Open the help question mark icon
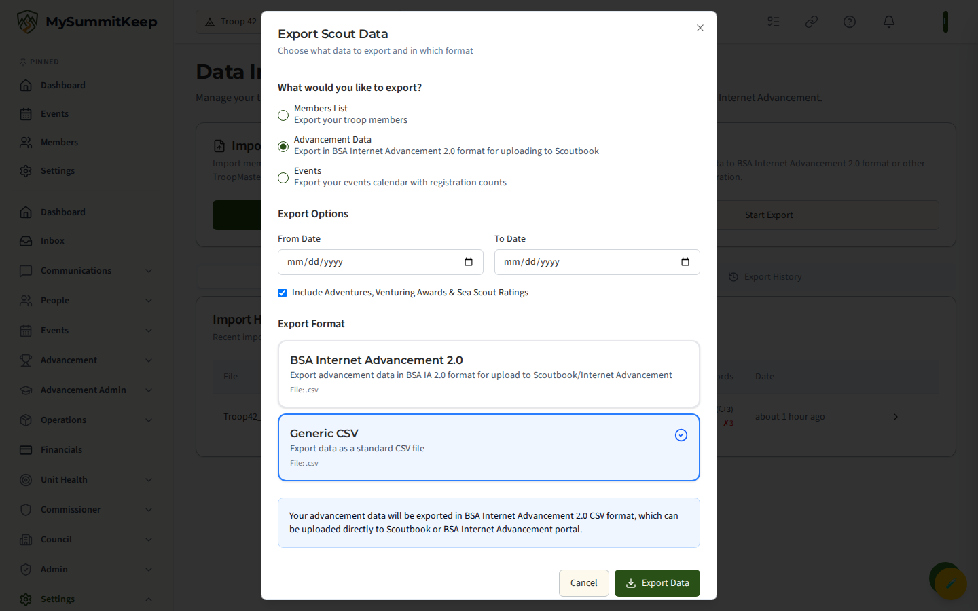Image resolution: width=978 pixels, height=611 pixels. 850,22
